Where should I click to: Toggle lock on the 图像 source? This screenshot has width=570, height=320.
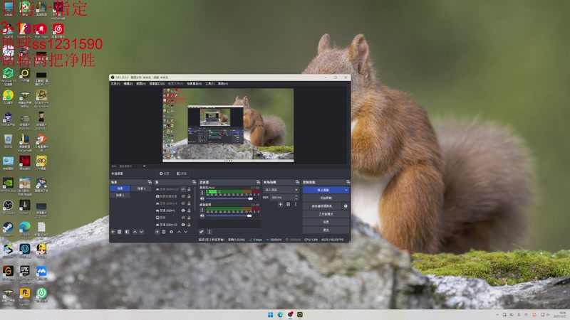(x=189, y=218)
